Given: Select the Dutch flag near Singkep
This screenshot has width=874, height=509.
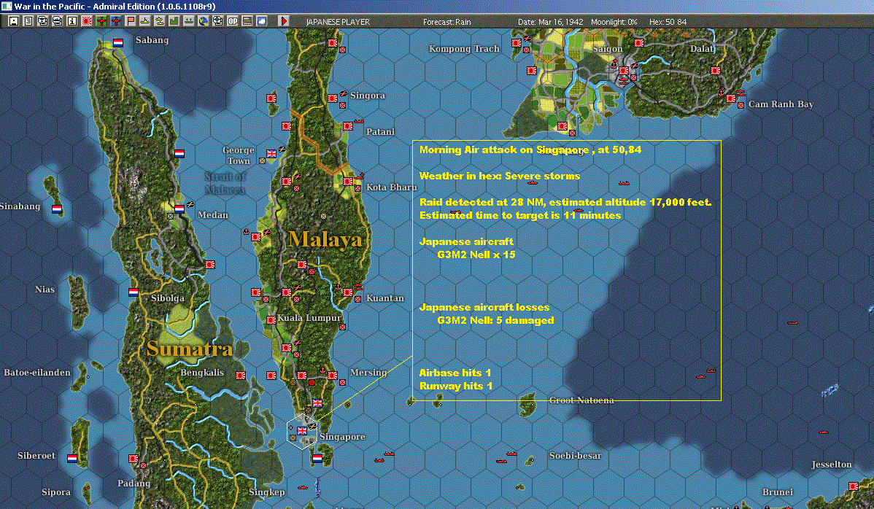Looking at the screenshot, I should pos(317,459).
